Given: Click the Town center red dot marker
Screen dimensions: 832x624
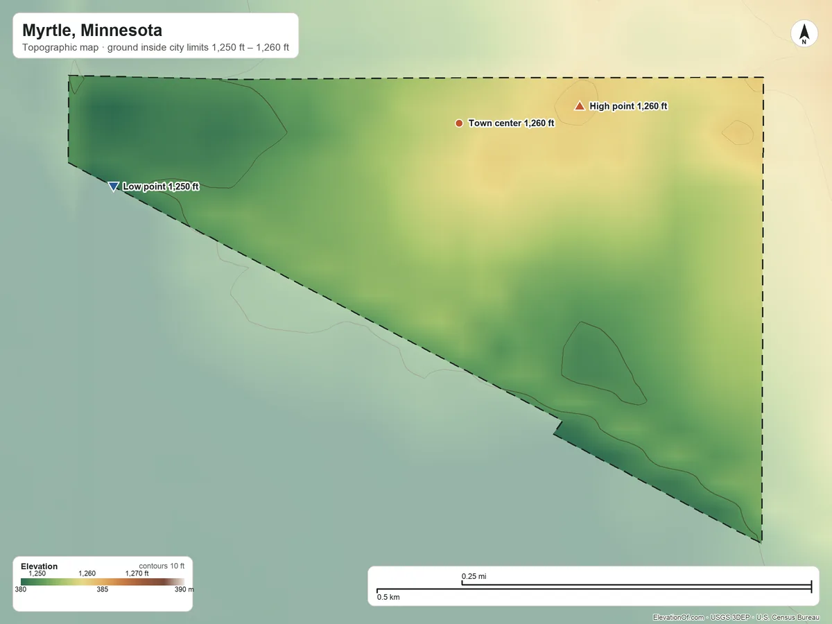Looking at the screenshot, I should click(x=459, y=123).
